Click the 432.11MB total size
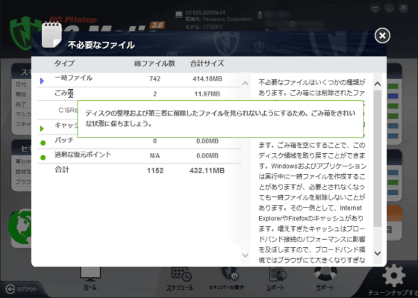The width and height of the screenshot is (418, 298). coord(208,171)
